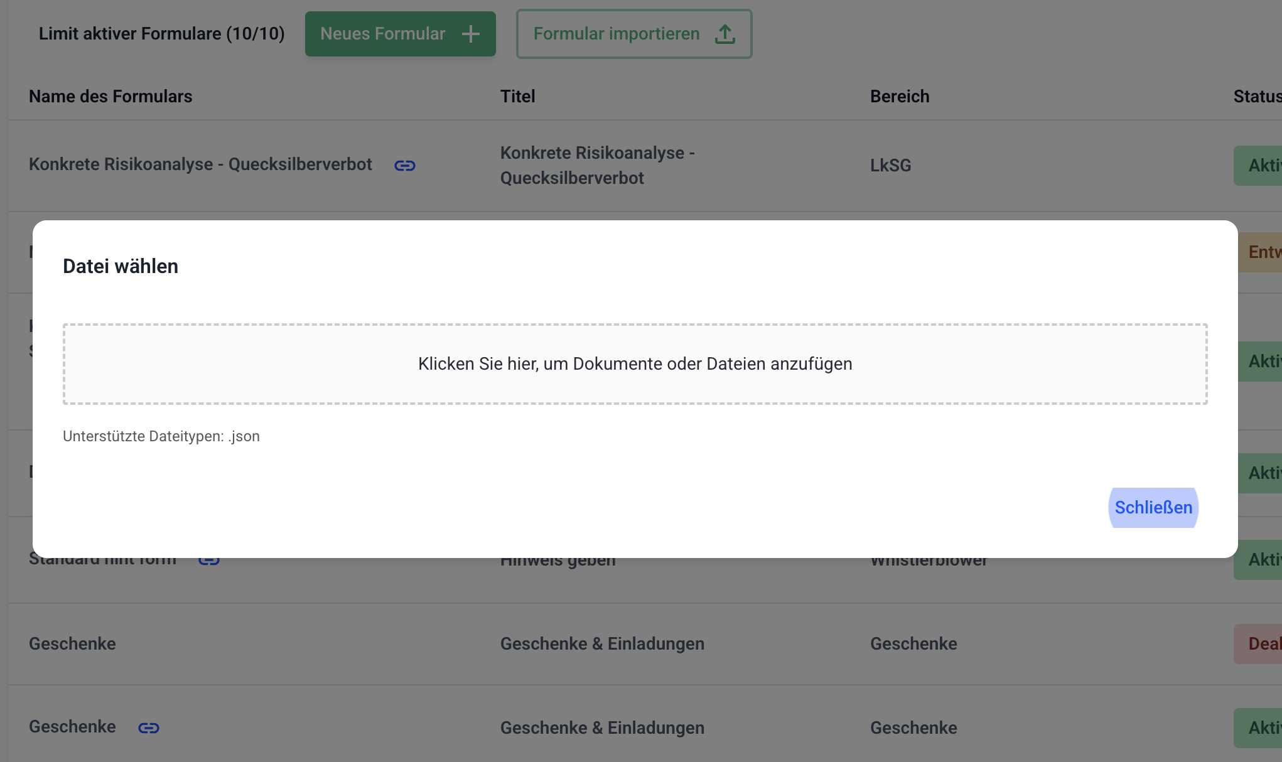Open Geschenke form without link icon

point(72,643)
